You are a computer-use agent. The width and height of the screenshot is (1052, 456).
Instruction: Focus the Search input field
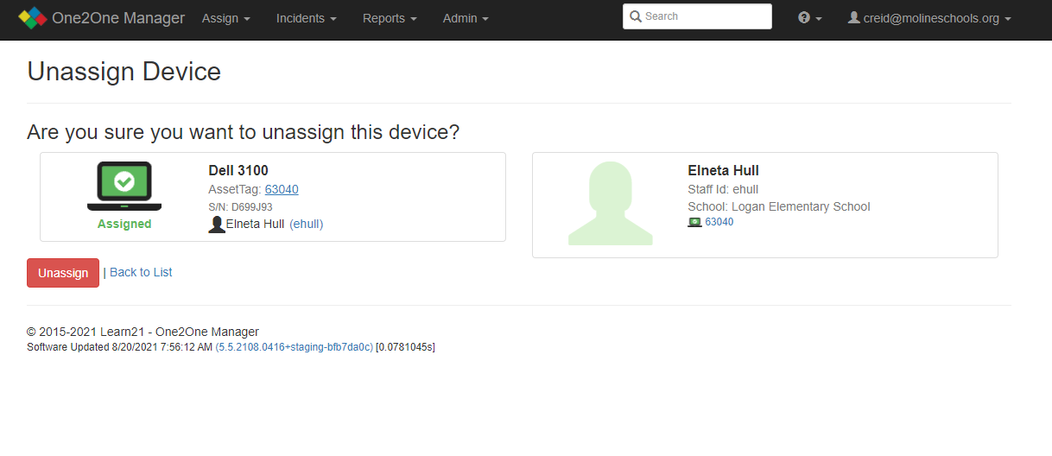[704, 16]
